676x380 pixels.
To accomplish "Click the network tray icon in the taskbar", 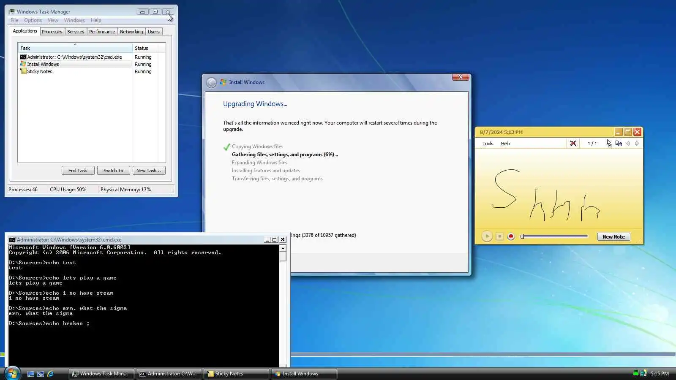I will coord(643,373).
